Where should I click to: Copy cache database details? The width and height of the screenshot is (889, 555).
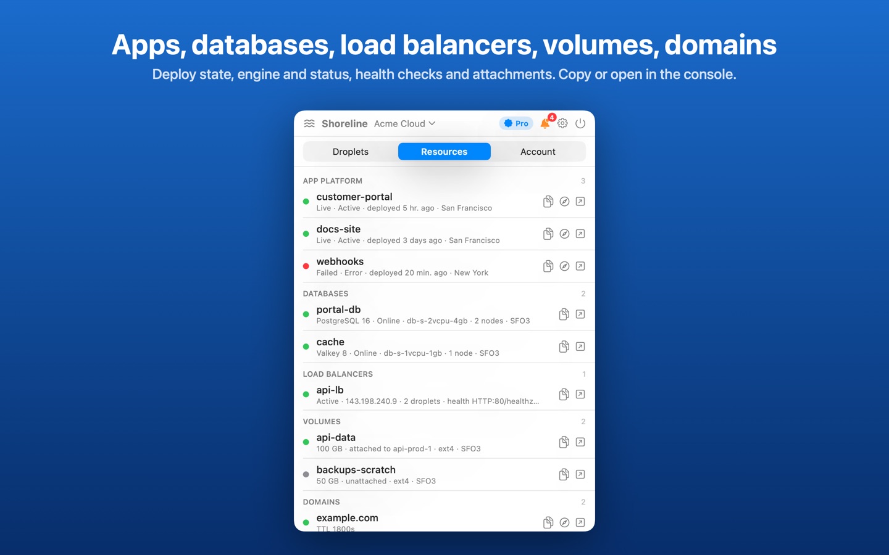[564, 347]
